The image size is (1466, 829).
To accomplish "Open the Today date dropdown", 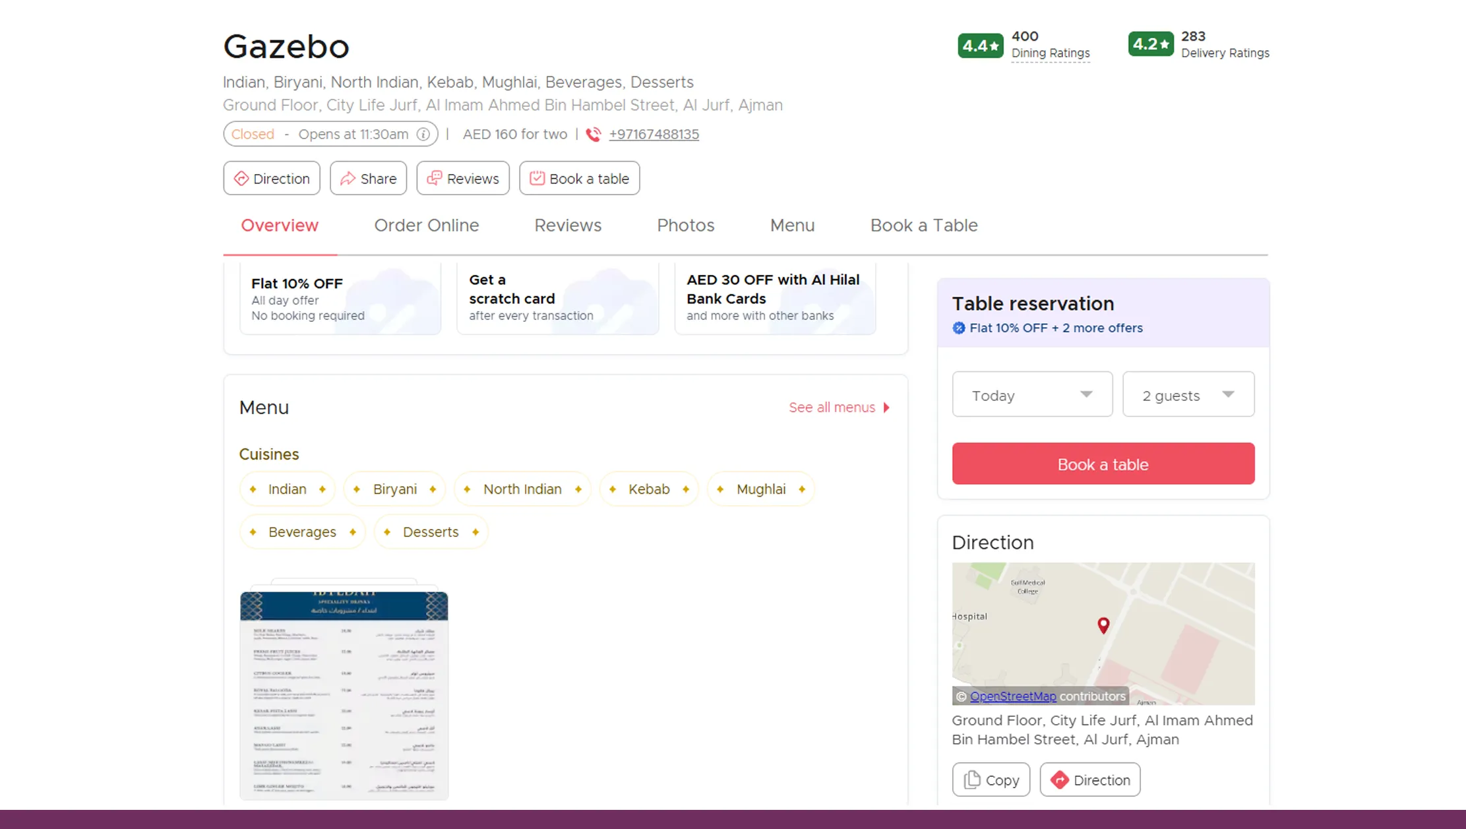I will (x=1032, y=394).
